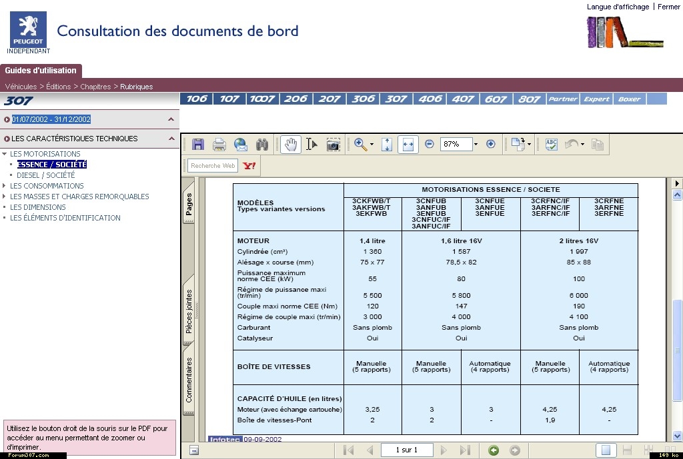Click the Peugeot logo
Image resolution: width=683 pixels, height=459 pixels.
(28, 29)
